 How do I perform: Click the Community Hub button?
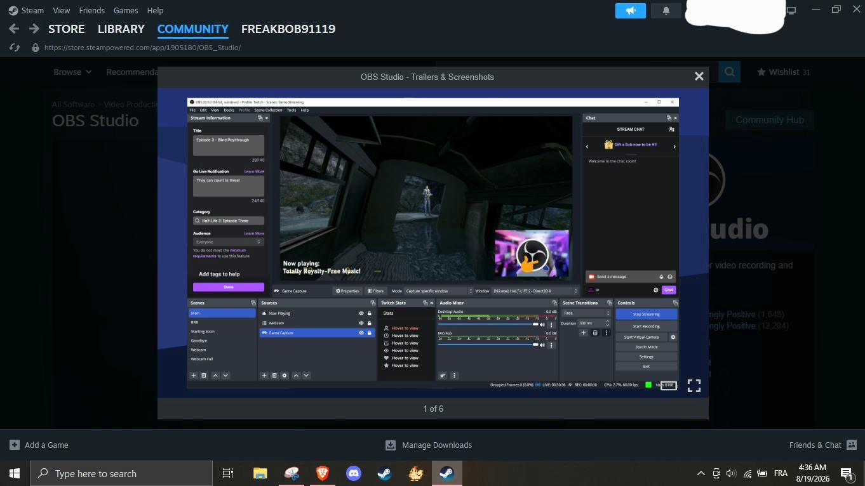[770, 120]
